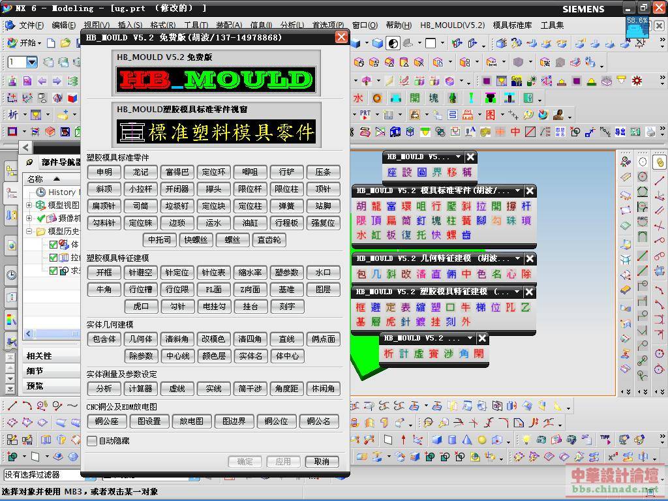Open the HB_MOULD(V5.2) menu
Viewport: 668px width, 501px height.
[453, 25]
